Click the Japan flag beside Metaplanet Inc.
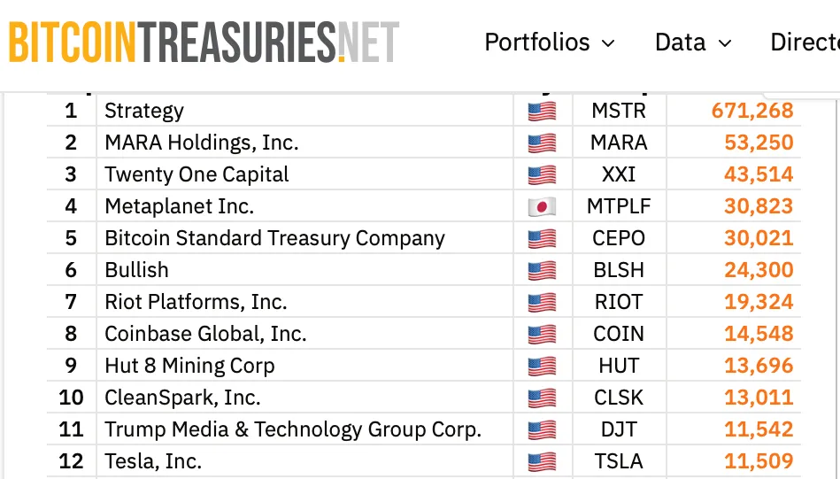 tap(542, 207)
